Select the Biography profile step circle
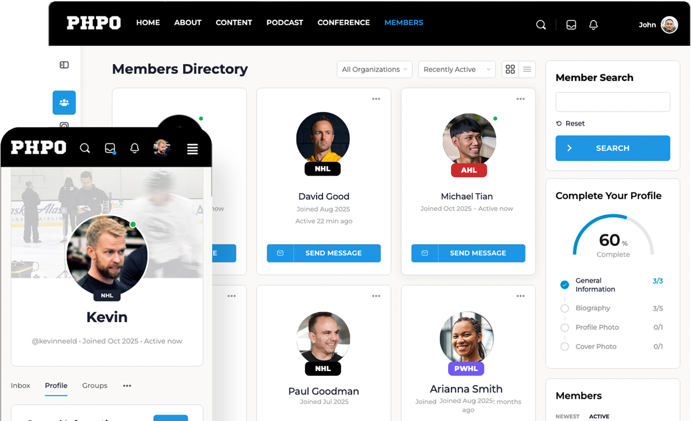This screenshot has width=691, height=421. point(564,308)
